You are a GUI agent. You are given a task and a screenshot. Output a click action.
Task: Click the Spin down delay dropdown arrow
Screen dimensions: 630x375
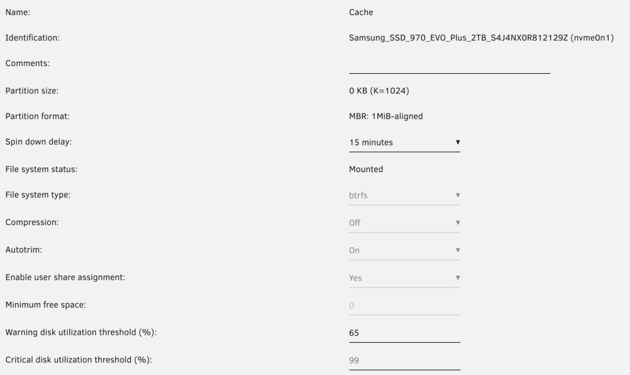(x=457, y=142)
